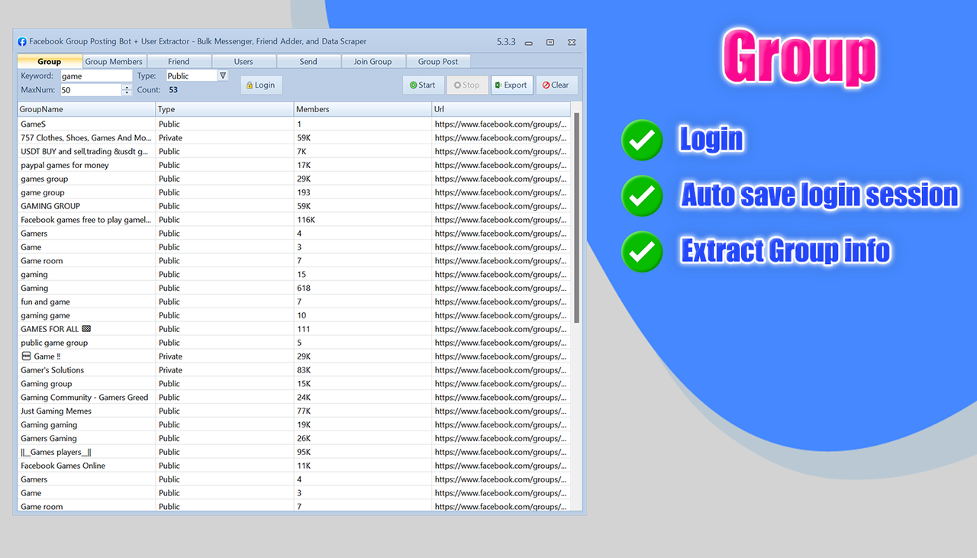This screenshot has width=977, height=558.
Task: Select the 'Gaming gaming' row
Action: click(294, 424)
